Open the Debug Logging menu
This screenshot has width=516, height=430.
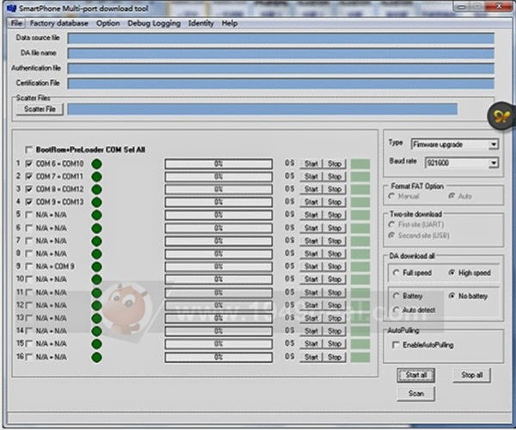click(x=154, y=23)
